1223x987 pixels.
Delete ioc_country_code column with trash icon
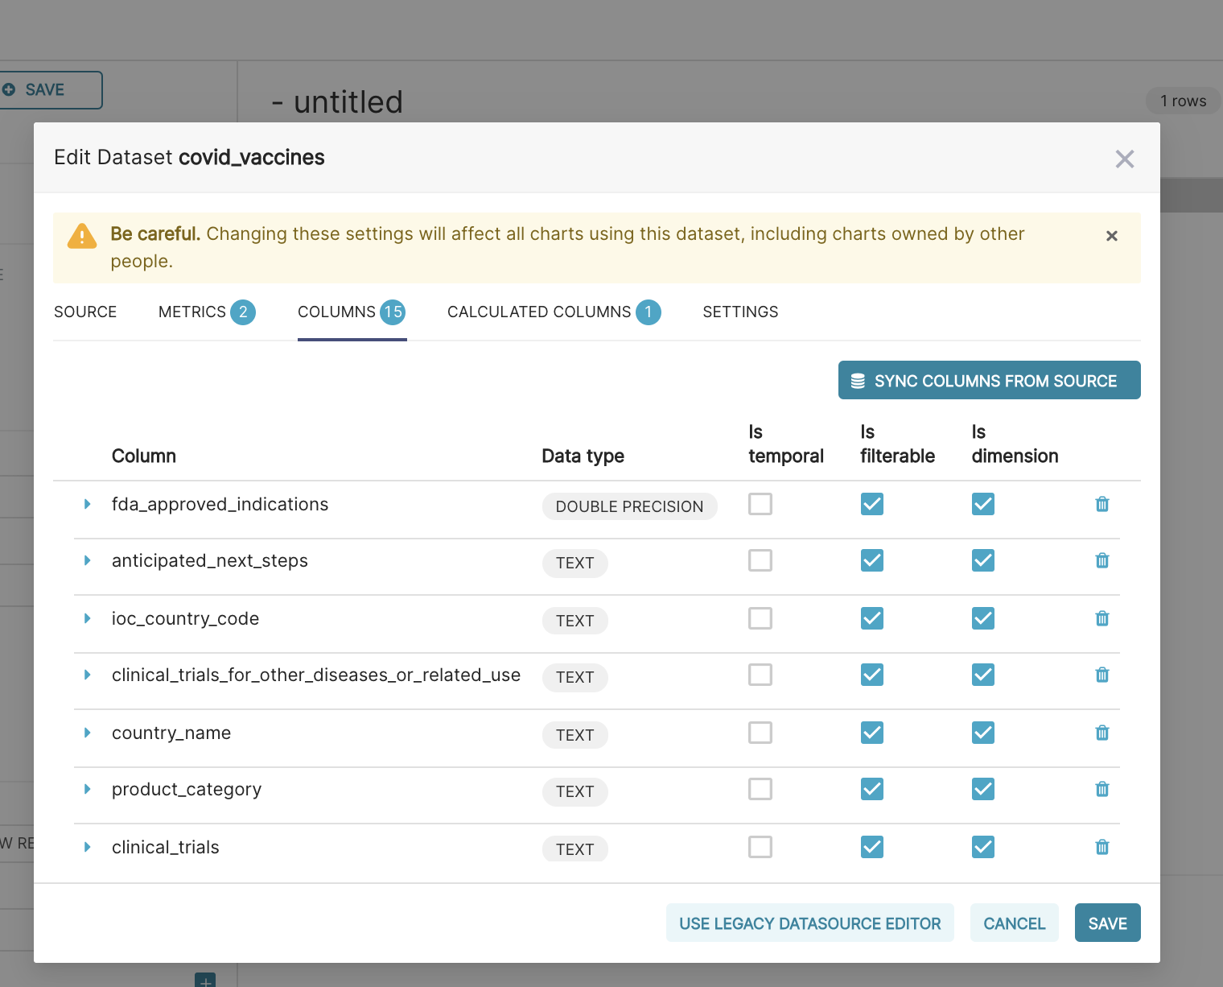click(x=1102, y=618)
